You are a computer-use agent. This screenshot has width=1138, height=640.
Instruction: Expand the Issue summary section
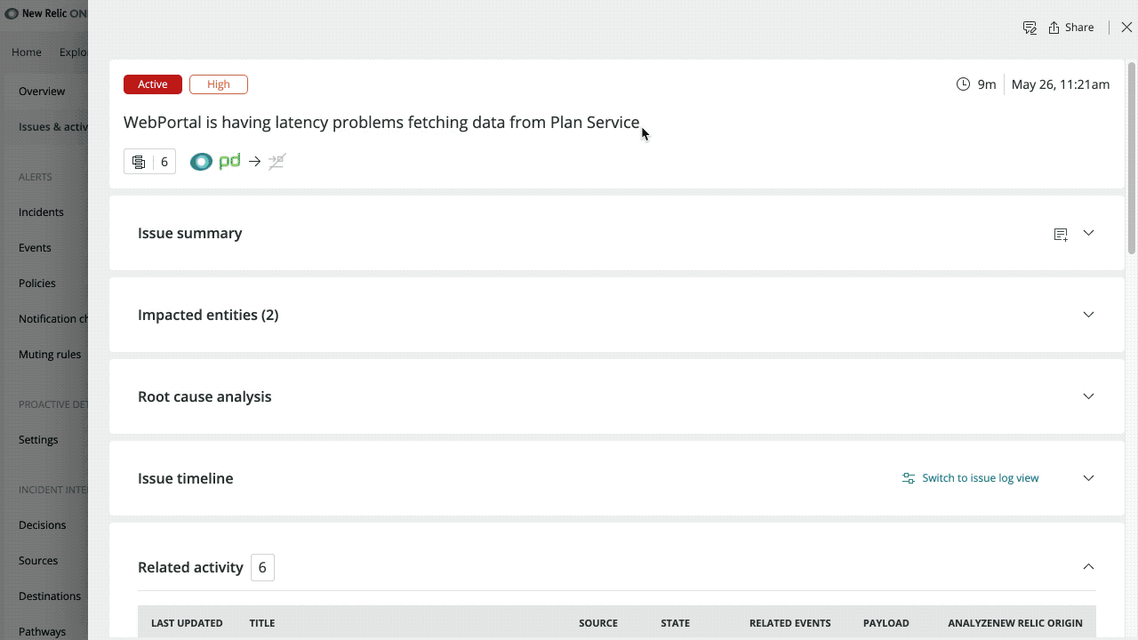click(1088, 233)
